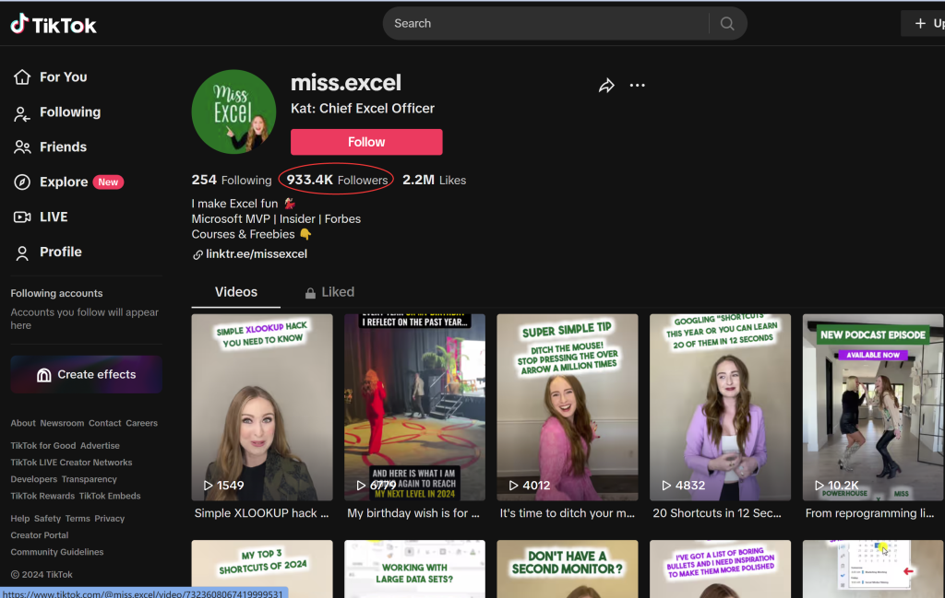The width and height of the screenshot is (945, 598).
Task: Click the 'My birthday wish is for ...' caption
Action: (413, 513)
